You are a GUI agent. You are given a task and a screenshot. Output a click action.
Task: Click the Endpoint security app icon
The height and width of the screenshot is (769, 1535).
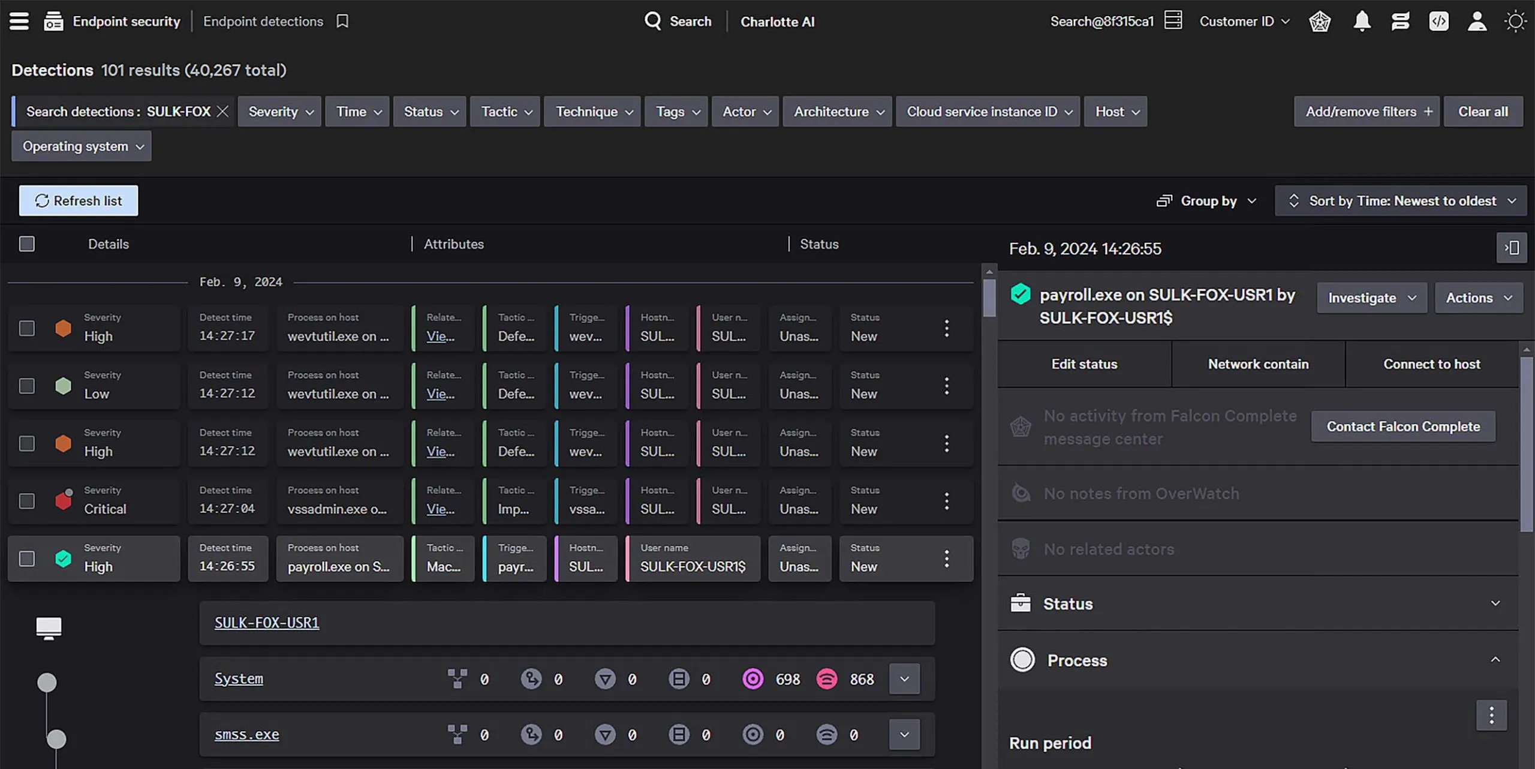point(53,22)
